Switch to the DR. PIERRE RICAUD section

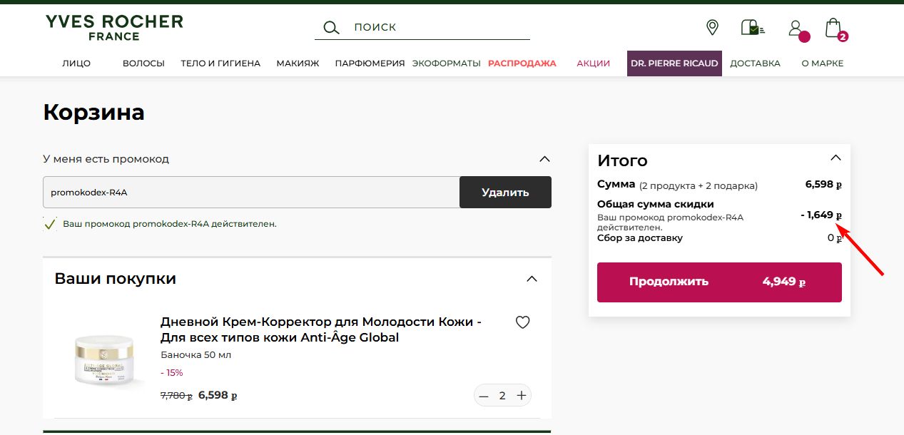click(x=674, y=63)
